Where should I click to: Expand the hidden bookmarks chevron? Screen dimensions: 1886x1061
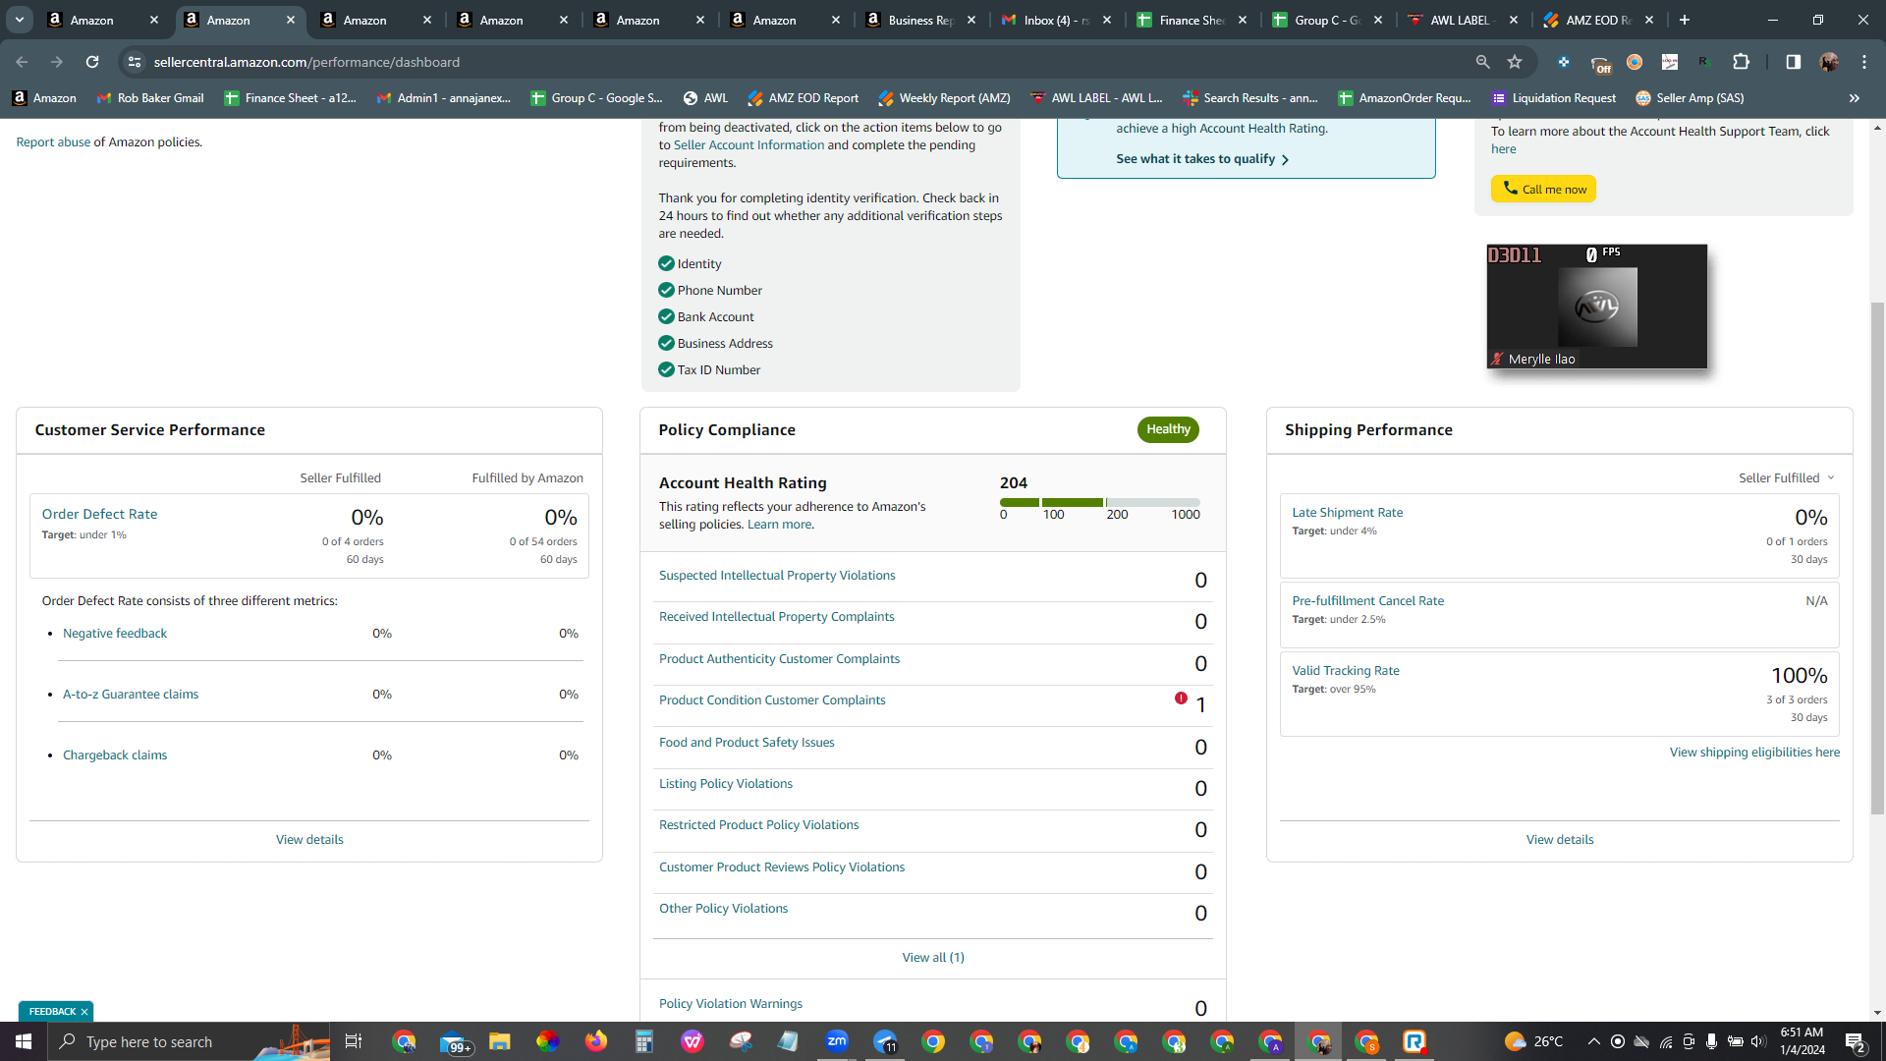point(1855,98)
